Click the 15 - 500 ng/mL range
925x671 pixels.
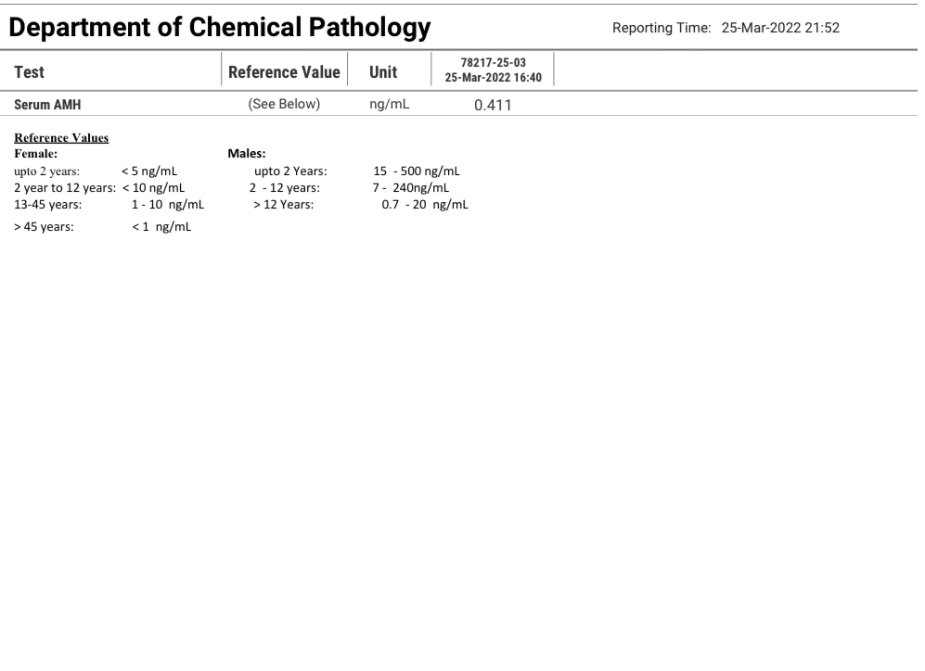417,171
